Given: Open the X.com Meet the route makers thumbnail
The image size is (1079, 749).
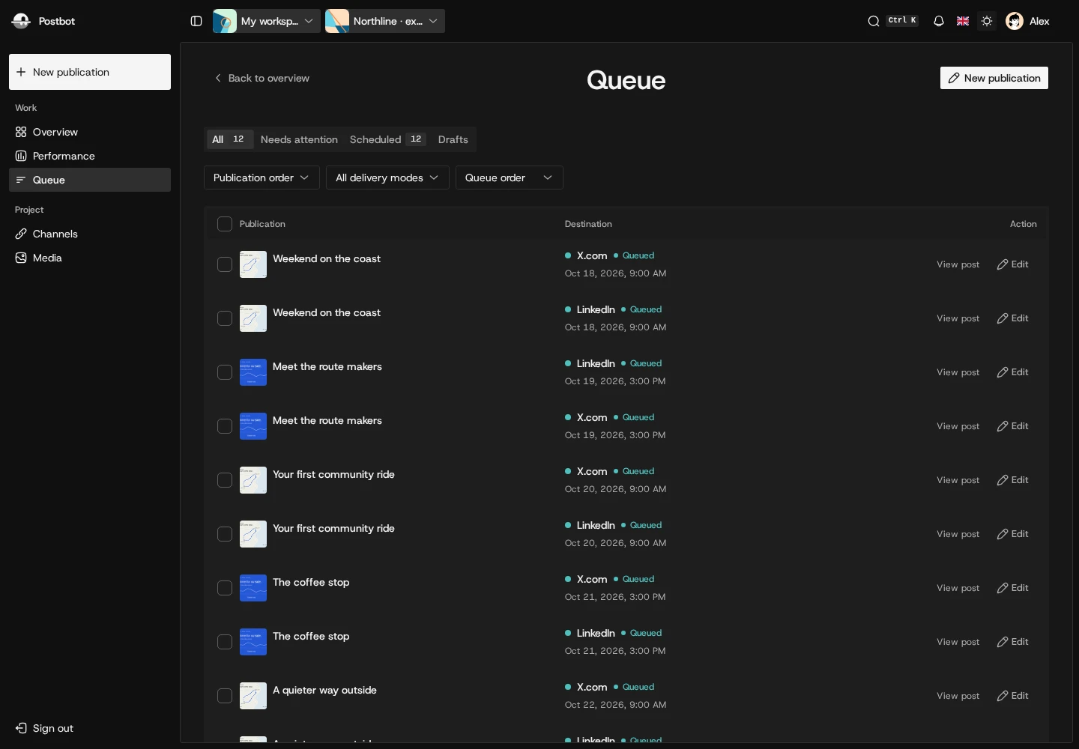Looking at the screenshot, I should pyautogui.click(x=253, y=426).
